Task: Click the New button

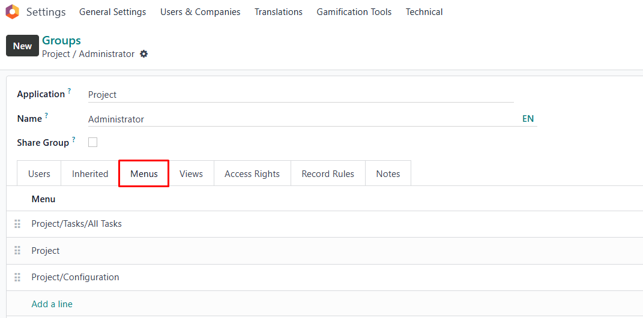Action: pyautogui.click(x=22, y=46)
